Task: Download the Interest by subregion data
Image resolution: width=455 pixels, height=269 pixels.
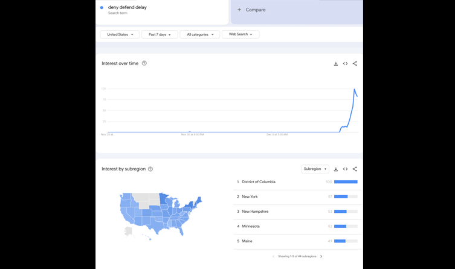Action: [x=336, y=169]
